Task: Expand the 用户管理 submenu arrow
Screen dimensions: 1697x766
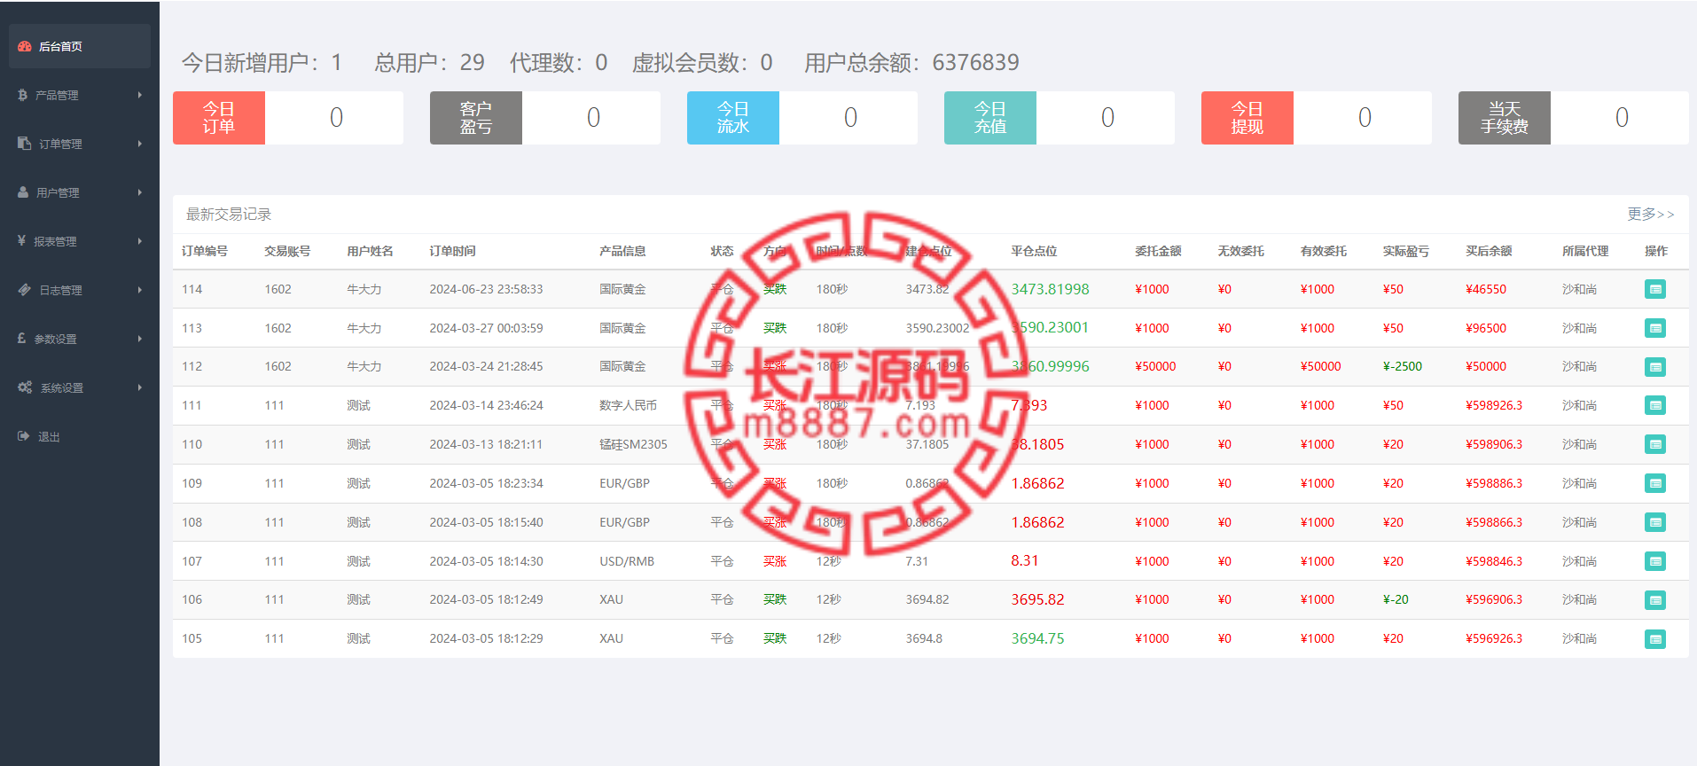Action: point(140,192)
